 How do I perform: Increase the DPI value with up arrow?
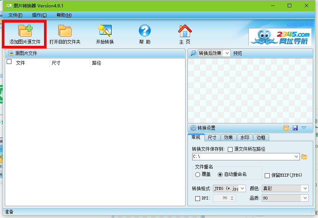pyautogui.click(x=232, y=196)
